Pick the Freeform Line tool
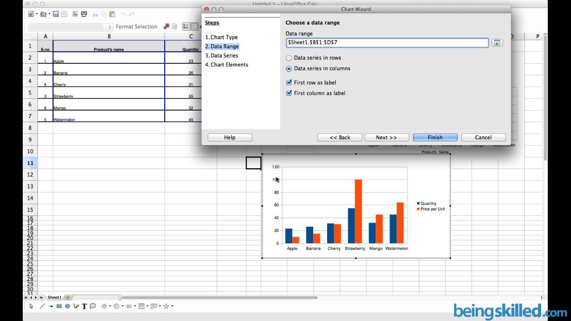 click(x=76, y=306)
